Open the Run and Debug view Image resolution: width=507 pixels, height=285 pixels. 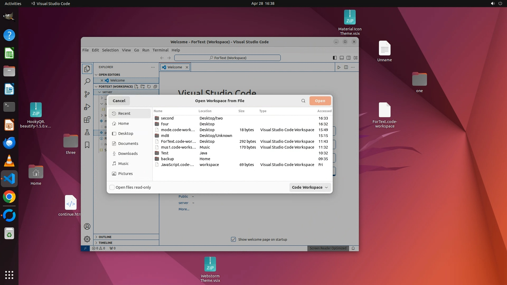point(87,107)
